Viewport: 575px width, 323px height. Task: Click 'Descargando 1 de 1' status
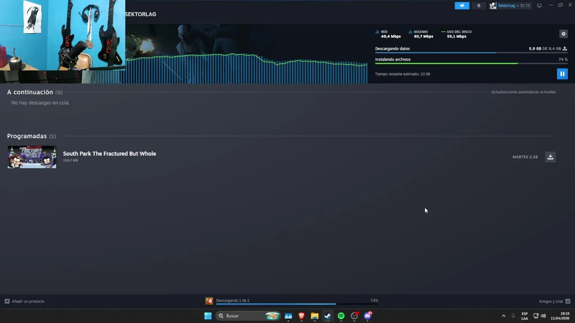(x=233, y=300)
